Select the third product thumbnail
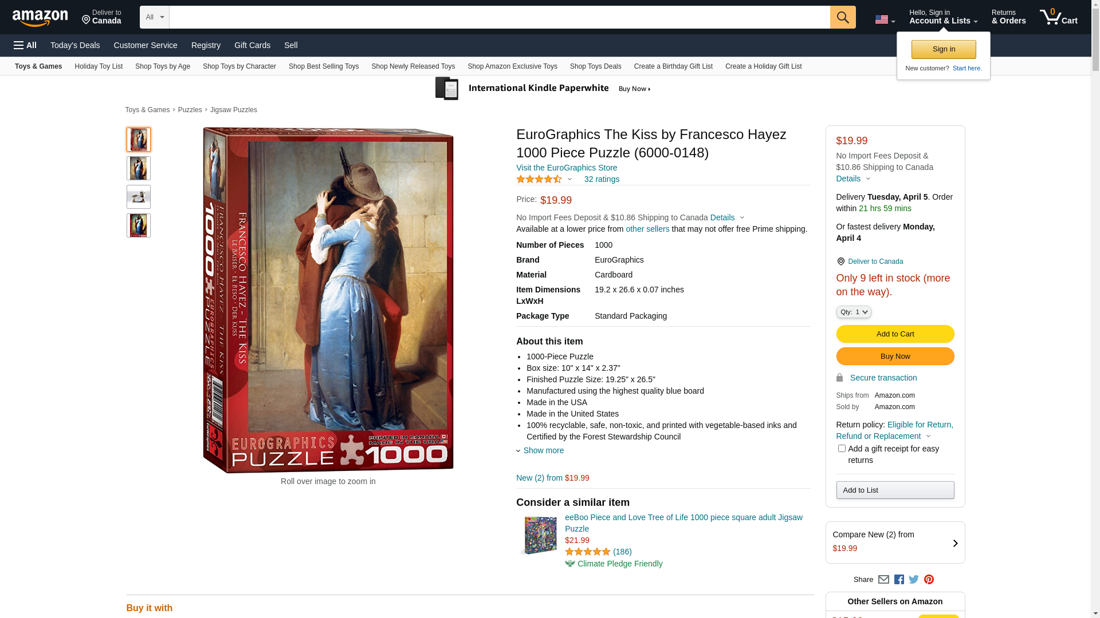Viewport: 1100px width, 618px height. pyautogui.click(x=139, y=197)
